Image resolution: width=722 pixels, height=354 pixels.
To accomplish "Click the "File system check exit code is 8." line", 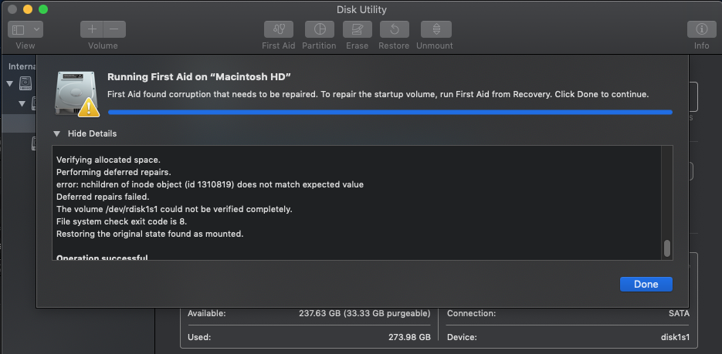I will click(x=121, y=221).
